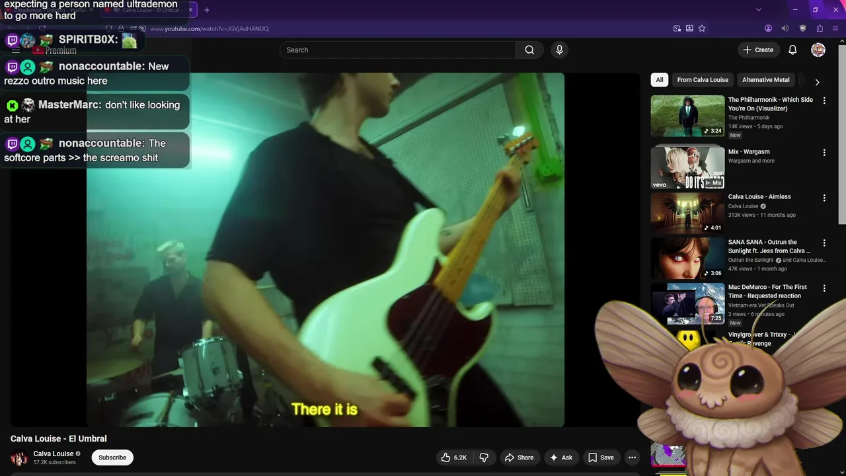Open the Calva Louise channel name link
The width and height of the screenshot is (846, 476).
tap(54, 454)
